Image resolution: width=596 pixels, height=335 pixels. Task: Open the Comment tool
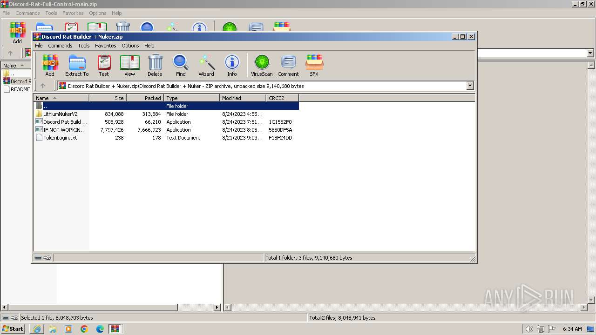[288, 65]
